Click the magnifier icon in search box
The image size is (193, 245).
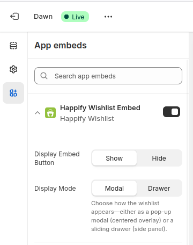point(44,76)
